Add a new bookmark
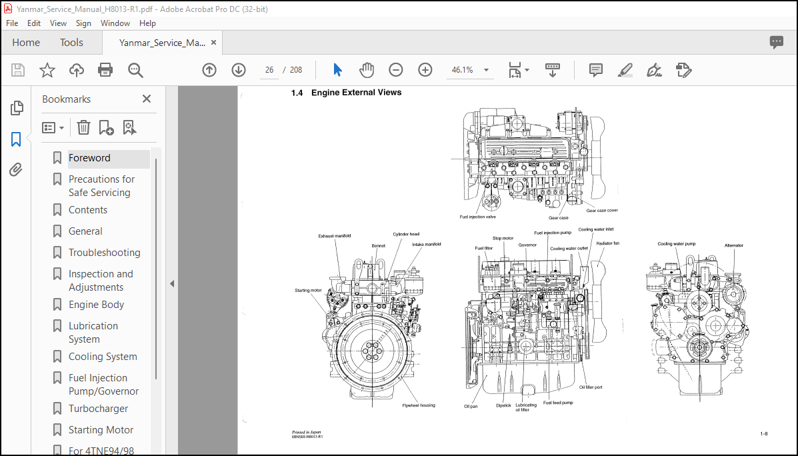798x456 pixels. pyautogui.click(x=106, y=127)
